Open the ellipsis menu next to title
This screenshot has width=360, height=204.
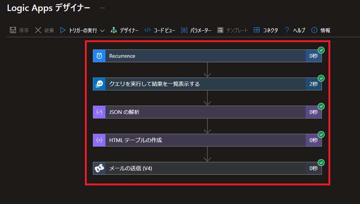click(x=102, y=8)
